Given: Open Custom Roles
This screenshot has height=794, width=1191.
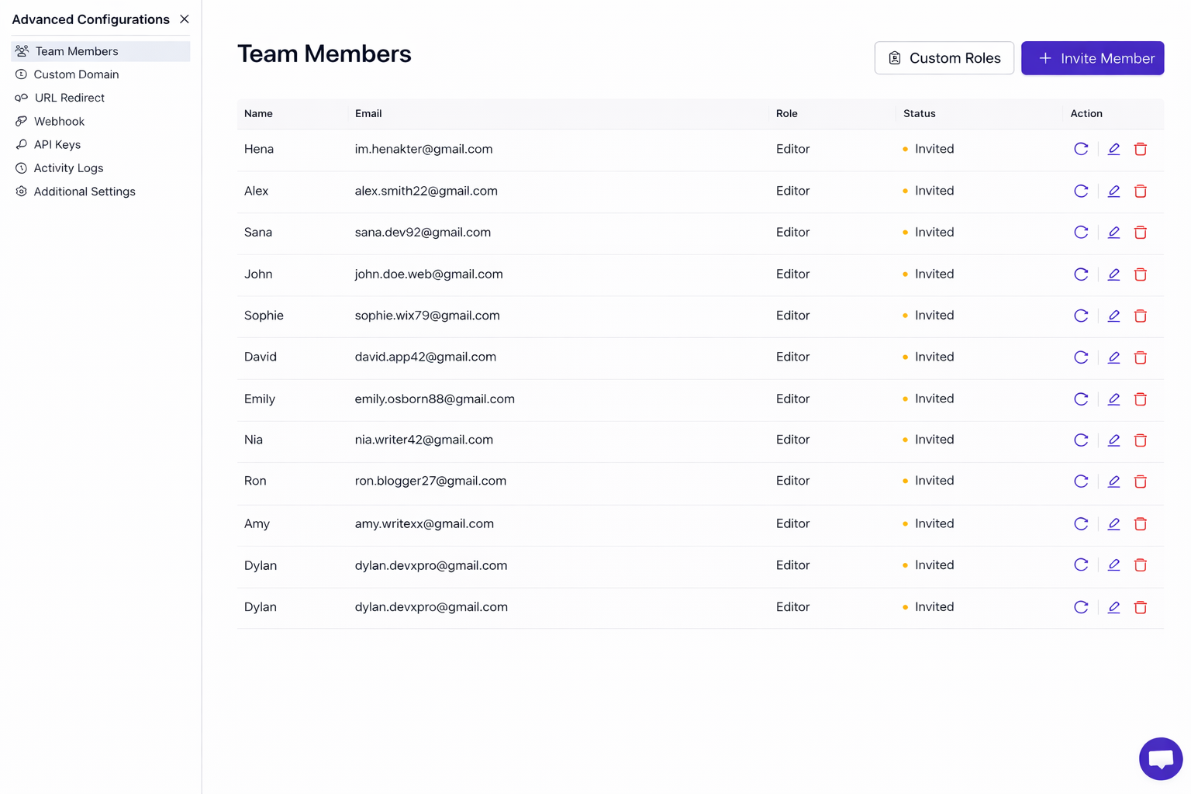Looking at the screenshot, I should (x=944, y=58).
